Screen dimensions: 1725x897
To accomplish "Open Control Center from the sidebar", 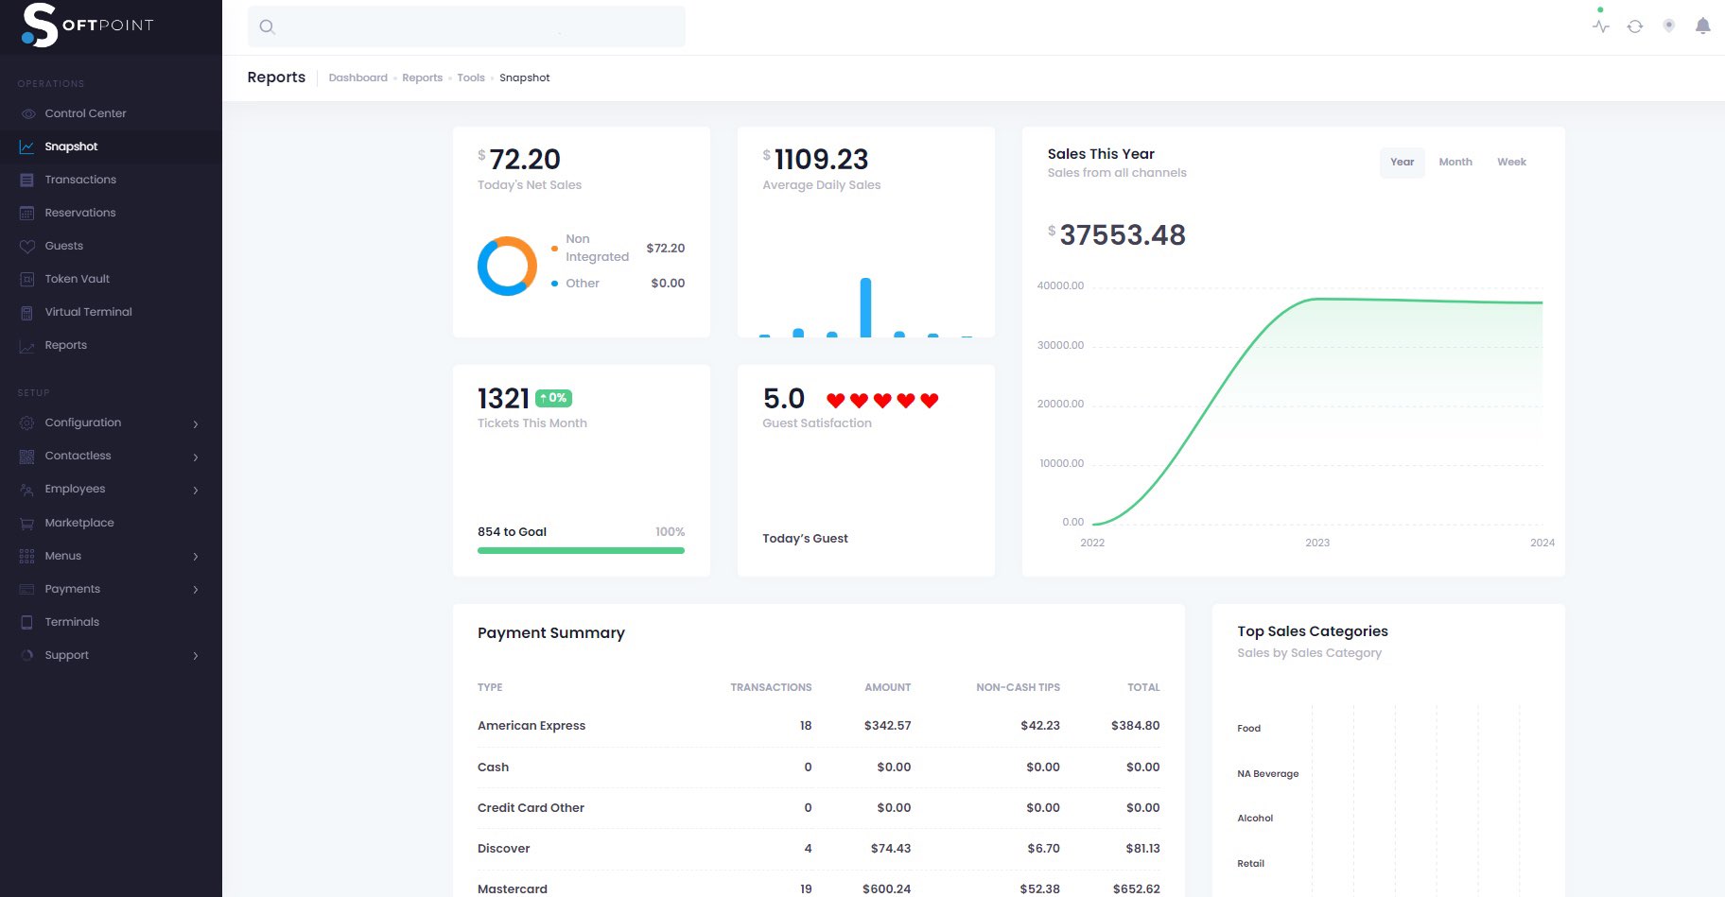I will pos(85,113).
